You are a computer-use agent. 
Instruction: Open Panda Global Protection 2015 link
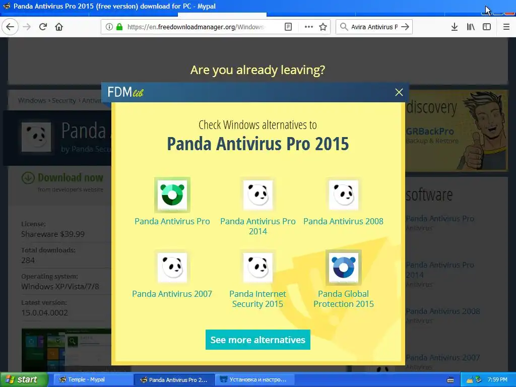343,298
